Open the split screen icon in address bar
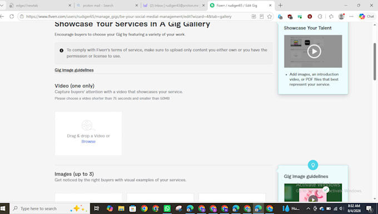Viewport: 378px width, 214px height. (x=253, y=16)
